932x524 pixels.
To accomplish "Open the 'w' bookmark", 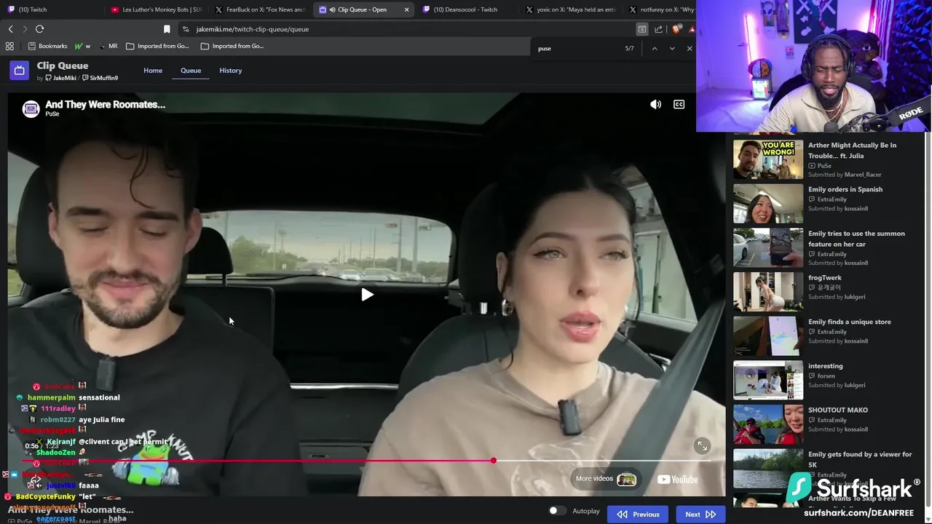I will point(82,46).
